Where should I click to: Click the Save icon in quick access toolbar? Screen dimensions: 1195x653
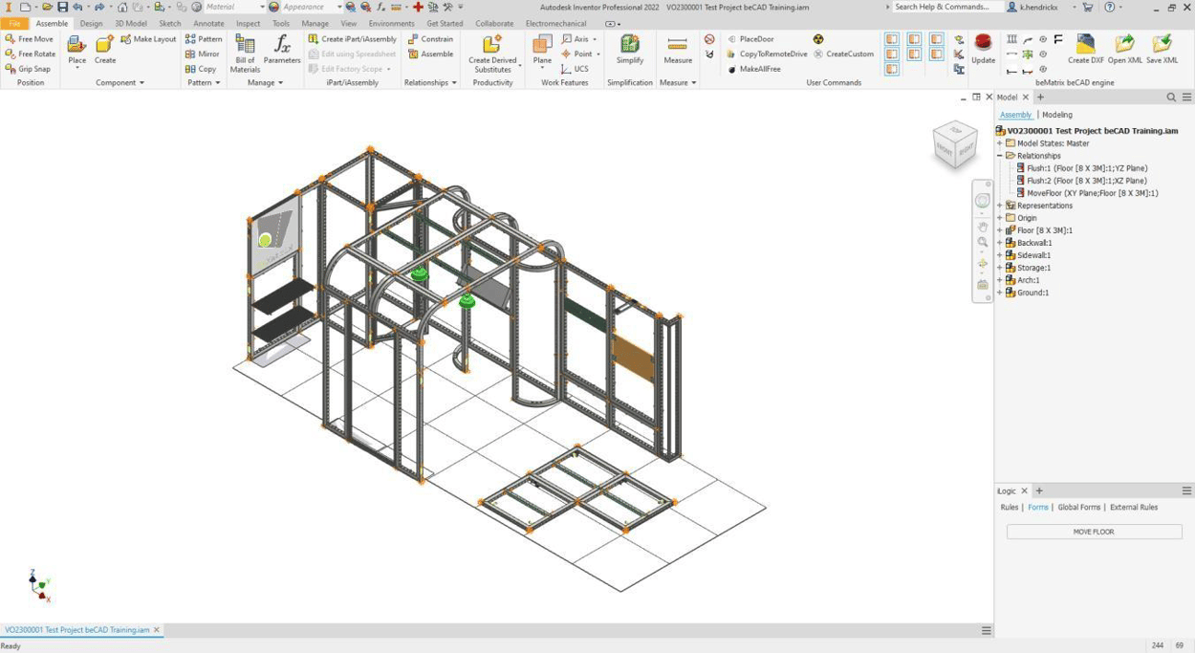[62, 7]
